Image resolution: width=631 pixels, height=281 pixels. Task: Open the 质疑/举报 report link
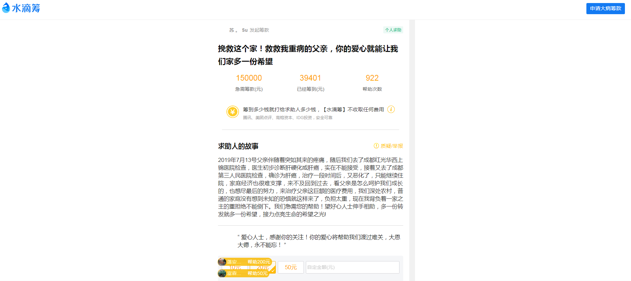pyautogui.click(x=392, y=146)
